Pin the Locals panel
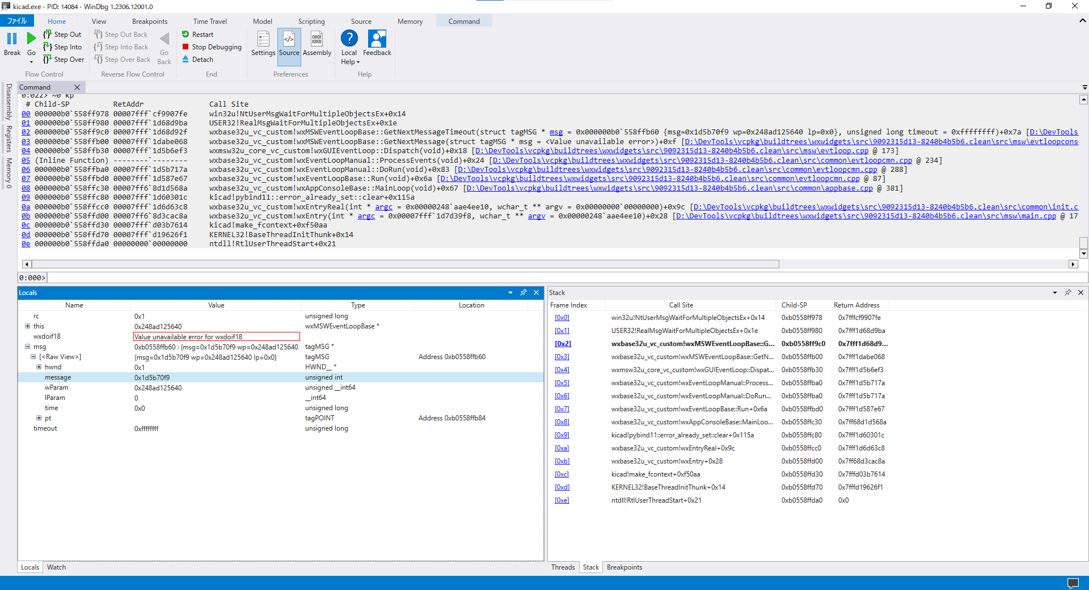The width and height of the screenshot is (1089, 590). click(x=524, y=293)
